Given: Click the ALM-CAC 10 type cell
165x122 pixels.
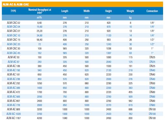Looking at the screenshot, I should 14,35.
